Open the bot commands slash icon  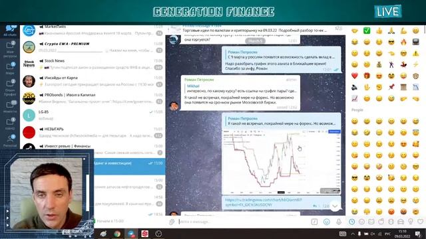(314, 222)
